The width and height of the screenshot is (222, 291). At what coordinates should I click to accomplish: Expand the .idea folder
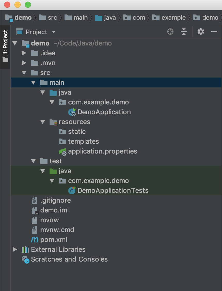point(24,53)
